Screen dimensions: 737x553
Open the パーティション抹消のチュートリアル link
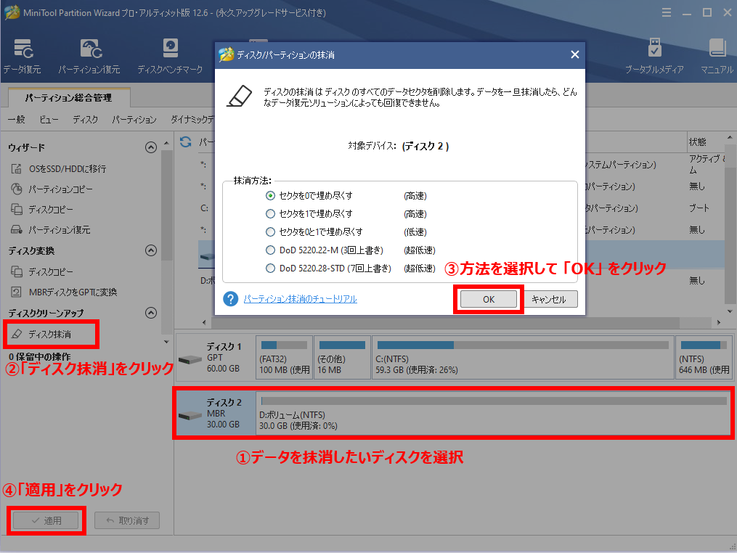point(301,299)
